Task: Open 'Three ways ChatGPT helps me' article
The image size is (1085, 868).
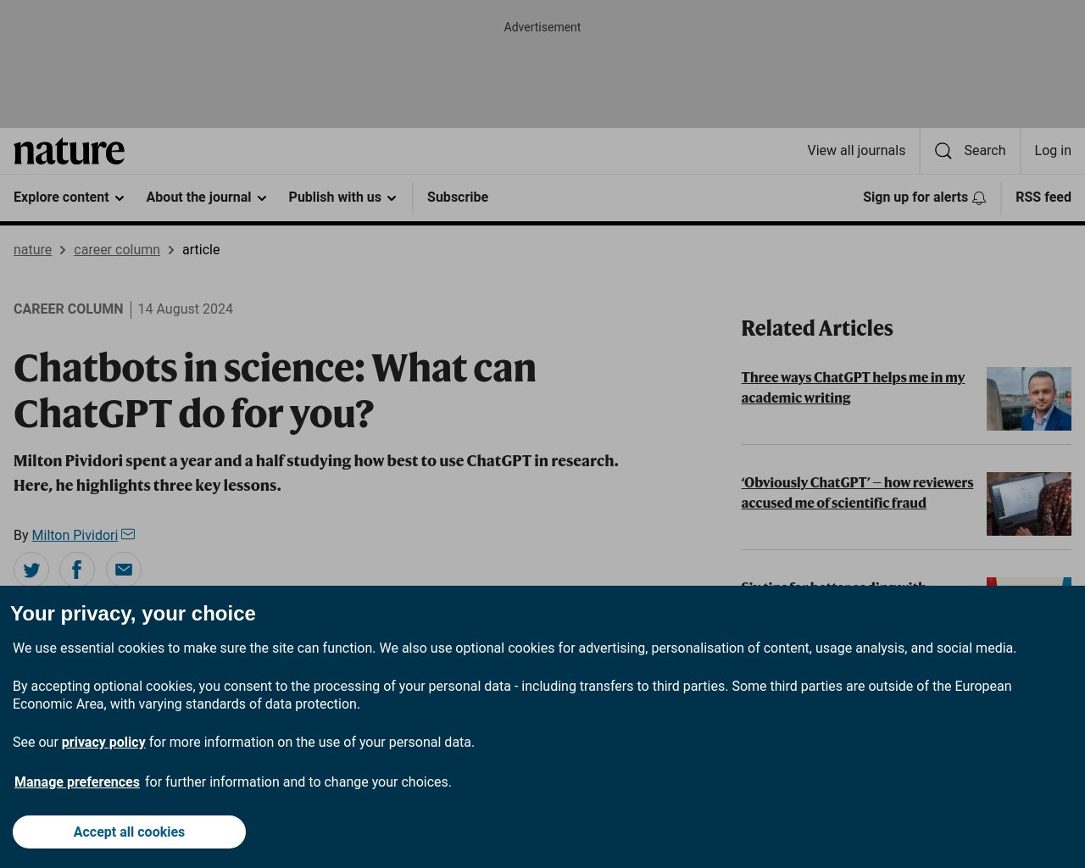Action: coord(853,387)
